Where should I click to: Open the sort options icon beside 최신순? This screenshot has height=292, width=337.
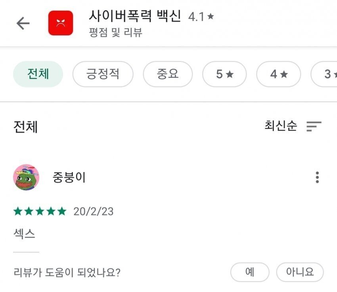314,126
